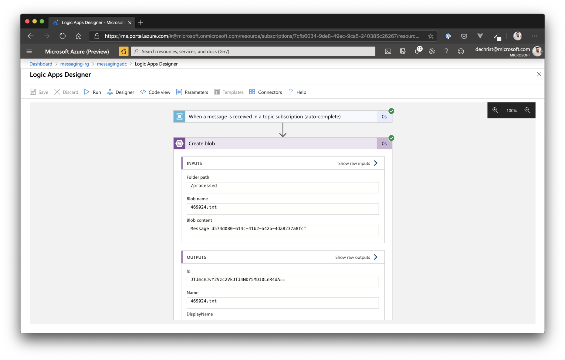Switch to Code view
This screenshot has width=565, height=360.
click(x=155, y=92)
